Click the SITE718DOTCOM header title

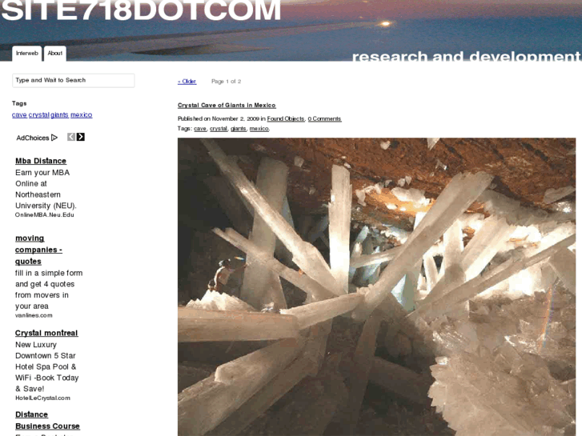pyautogui.click(x=141, y=10)
